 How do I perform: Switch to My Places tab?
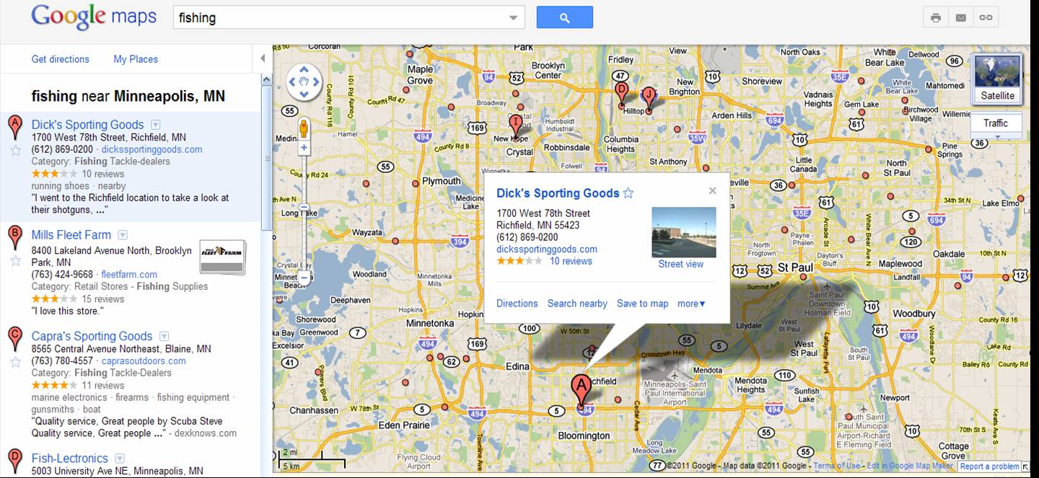pos(136,59)
